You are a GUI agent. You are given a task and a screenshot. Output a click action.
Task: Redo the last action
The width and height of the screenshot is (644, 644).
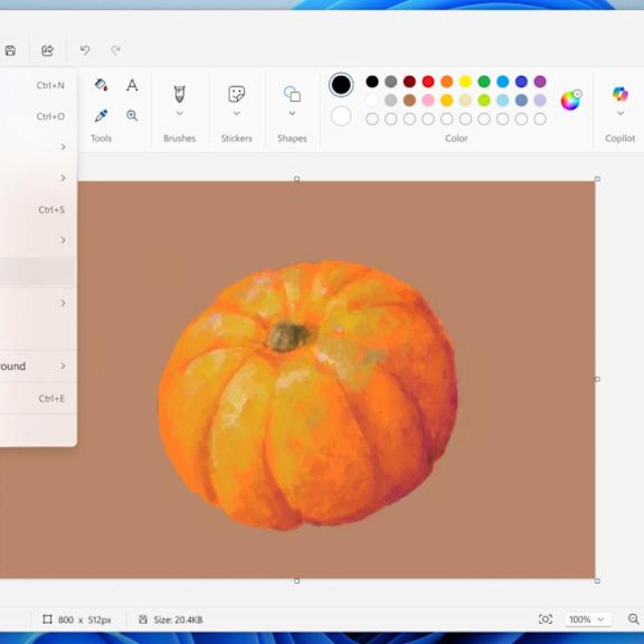[x=116, y=50]
